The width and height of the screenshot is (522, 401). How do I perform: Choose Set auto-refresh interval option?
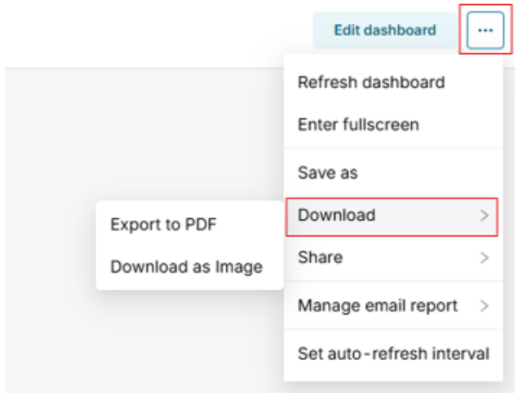pos(393,354)
